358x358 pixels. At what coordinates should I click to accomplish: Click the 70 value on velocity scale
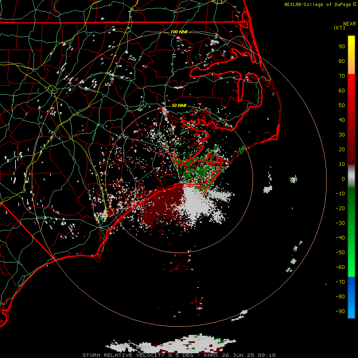click(x=342, y=76)
